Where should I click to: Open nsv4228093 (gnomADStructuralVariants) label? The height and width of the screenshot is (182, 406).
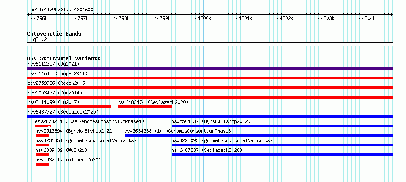coord(222,140)
